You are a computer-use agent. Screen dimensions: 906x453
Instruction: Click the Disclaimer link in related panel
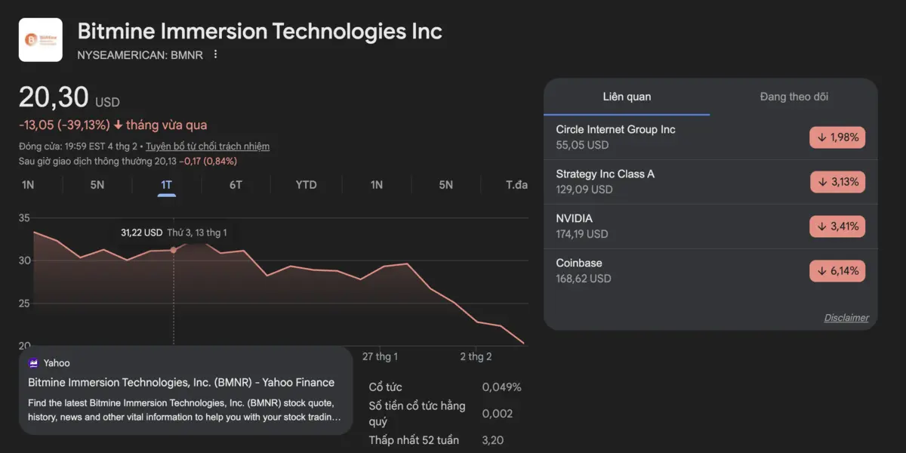pos(846,318)
